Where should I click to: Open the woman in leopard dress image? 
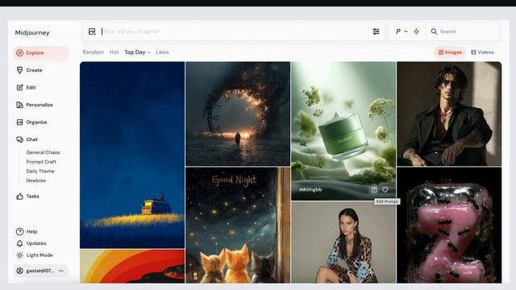[x=343, y=242]
